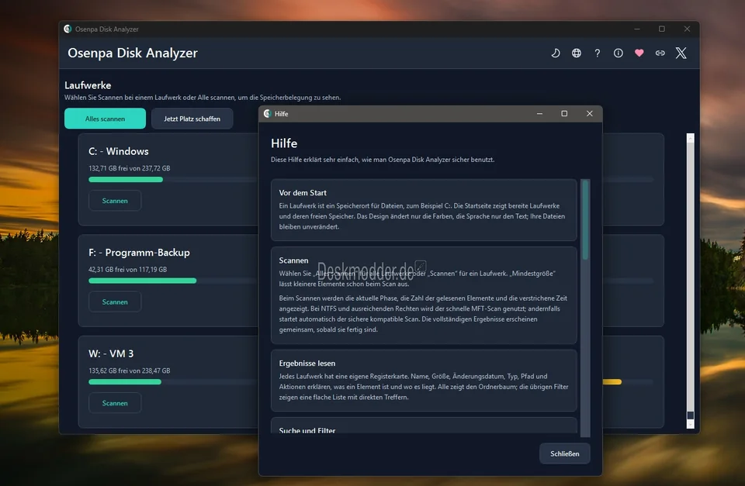
Task: Maximize the Hilfe dialog window
Action: pyautogui.click(x=564, y=114)
